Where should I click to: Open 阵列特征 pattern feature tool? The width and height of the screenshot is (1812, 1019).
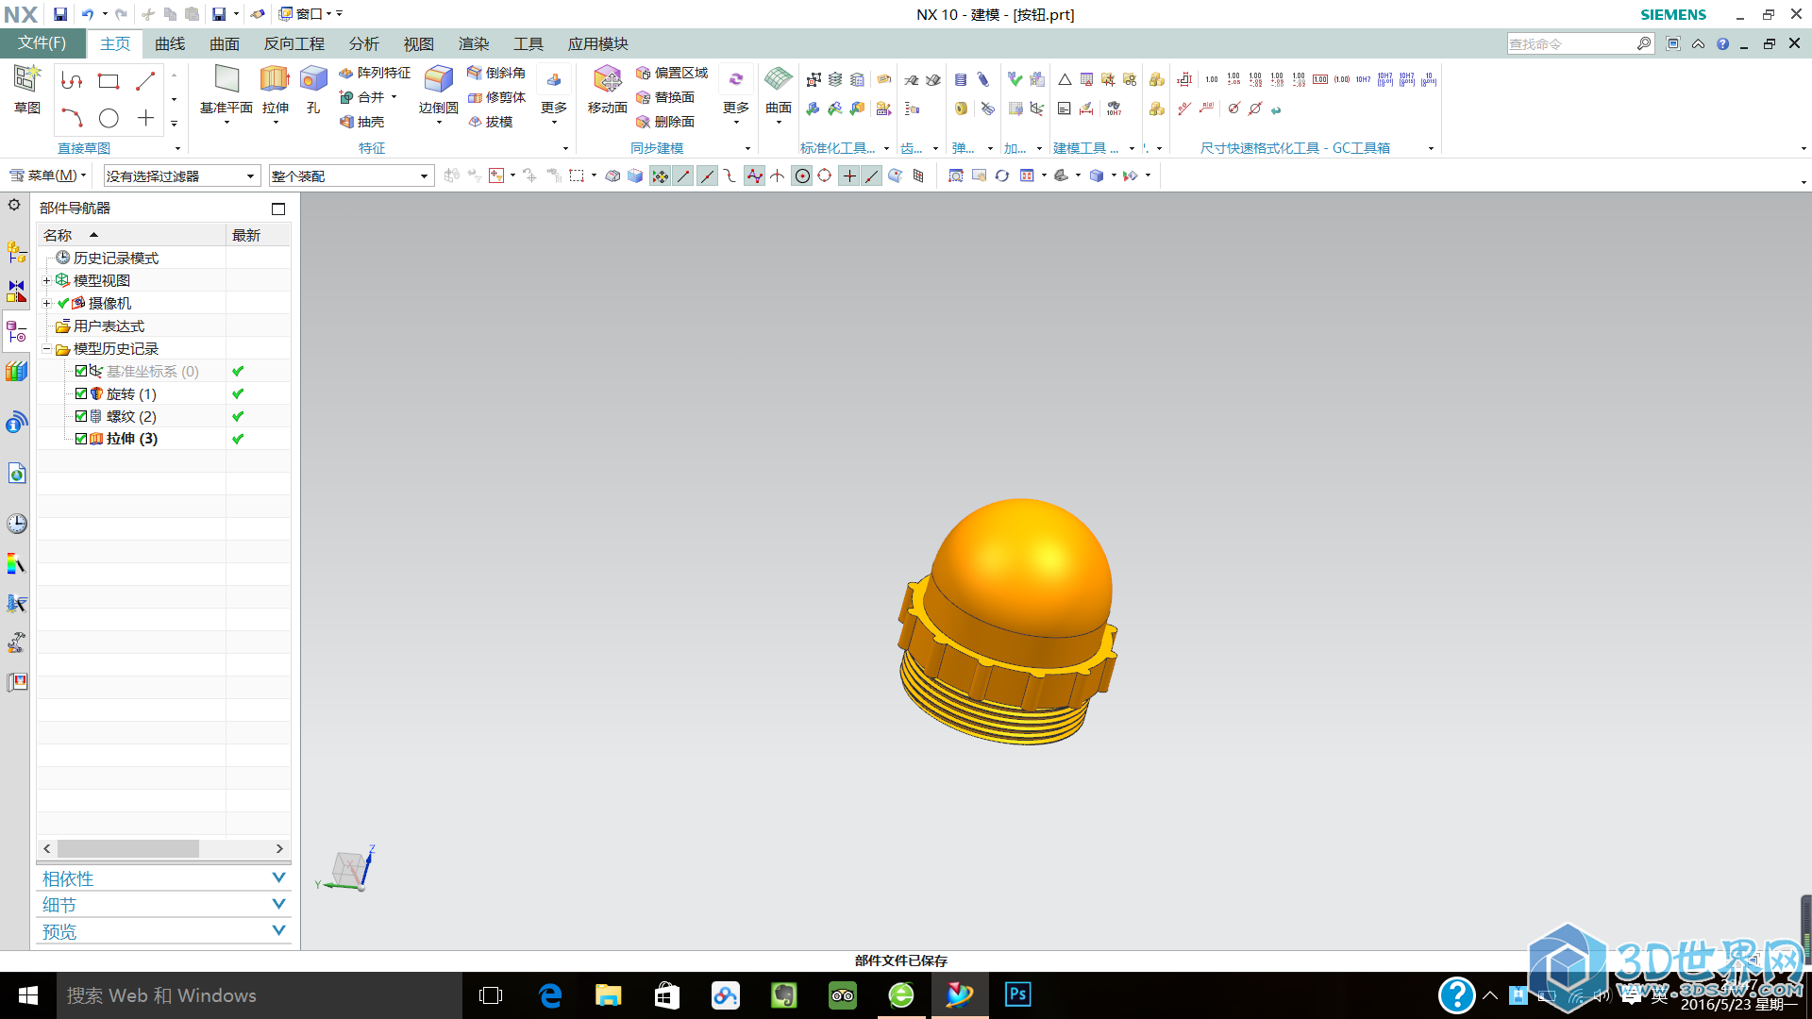click(375, 73)
